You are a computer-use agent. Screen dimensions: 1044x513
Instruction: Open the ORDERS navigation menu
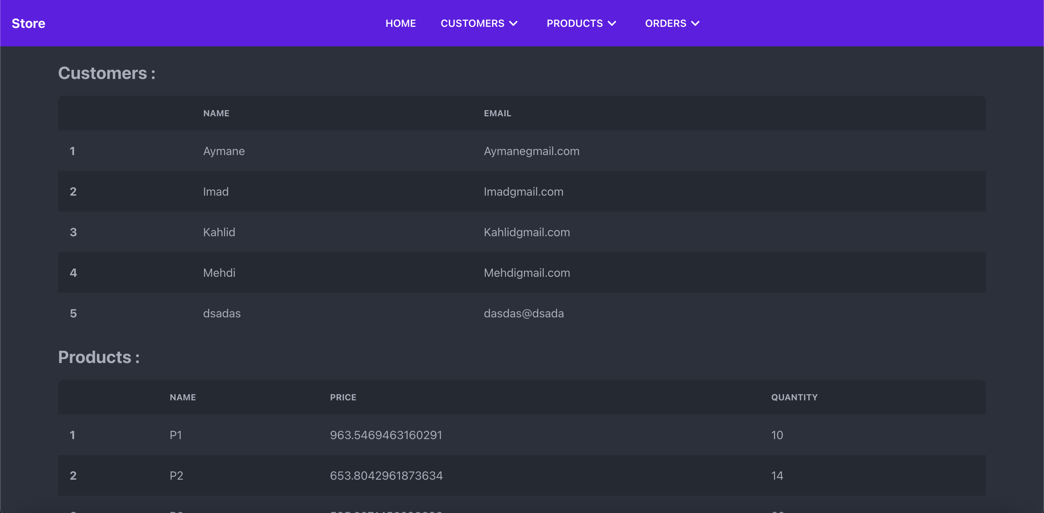tap(665, 23)
